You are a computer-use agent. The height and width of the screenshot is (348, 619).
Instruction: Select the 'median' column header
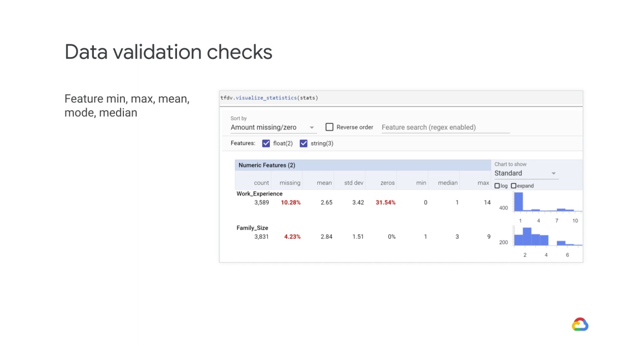[447, 183]
